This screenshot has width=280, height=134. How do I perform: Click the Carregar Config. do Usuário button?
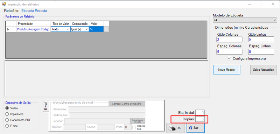(127, 104)
